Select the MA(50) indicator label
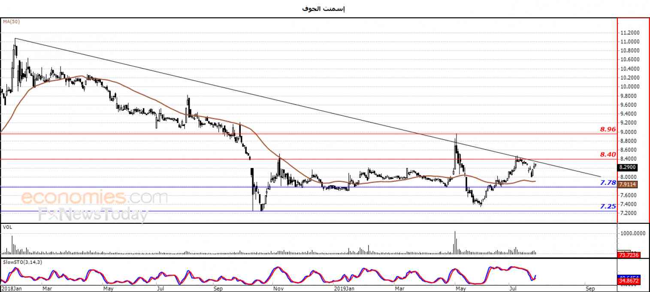The width and height of the screenshot is (650, 292). click(11, 21)
